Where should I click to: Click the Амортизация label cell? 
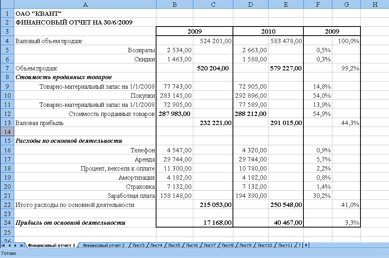[85, 177]
